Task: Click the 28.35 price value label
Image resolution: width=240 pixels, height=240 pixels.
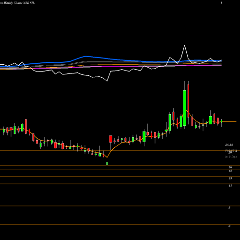Action: coord(229,145)
